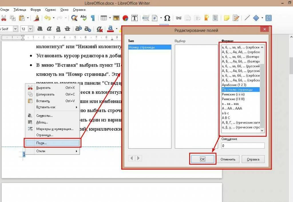Open the font color dropdown arrow
This screenshot has width=293, height=202.
coord(117,29)
